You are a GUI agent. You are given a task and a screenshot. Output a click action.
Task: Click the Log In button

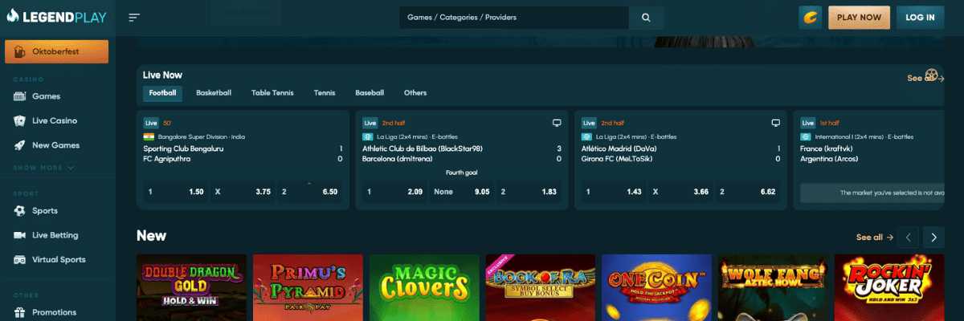(920, 18)
